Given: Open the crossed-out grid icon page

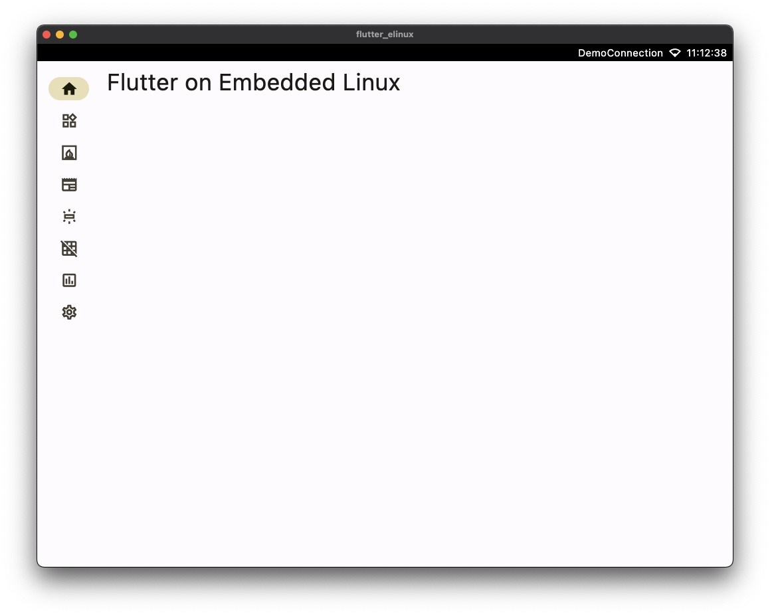Looking at the screenshot, I should coord(69,249).
